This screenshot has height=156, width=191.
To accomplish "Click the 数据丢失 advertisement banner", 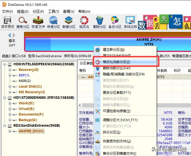I will [x=165, y=22].
